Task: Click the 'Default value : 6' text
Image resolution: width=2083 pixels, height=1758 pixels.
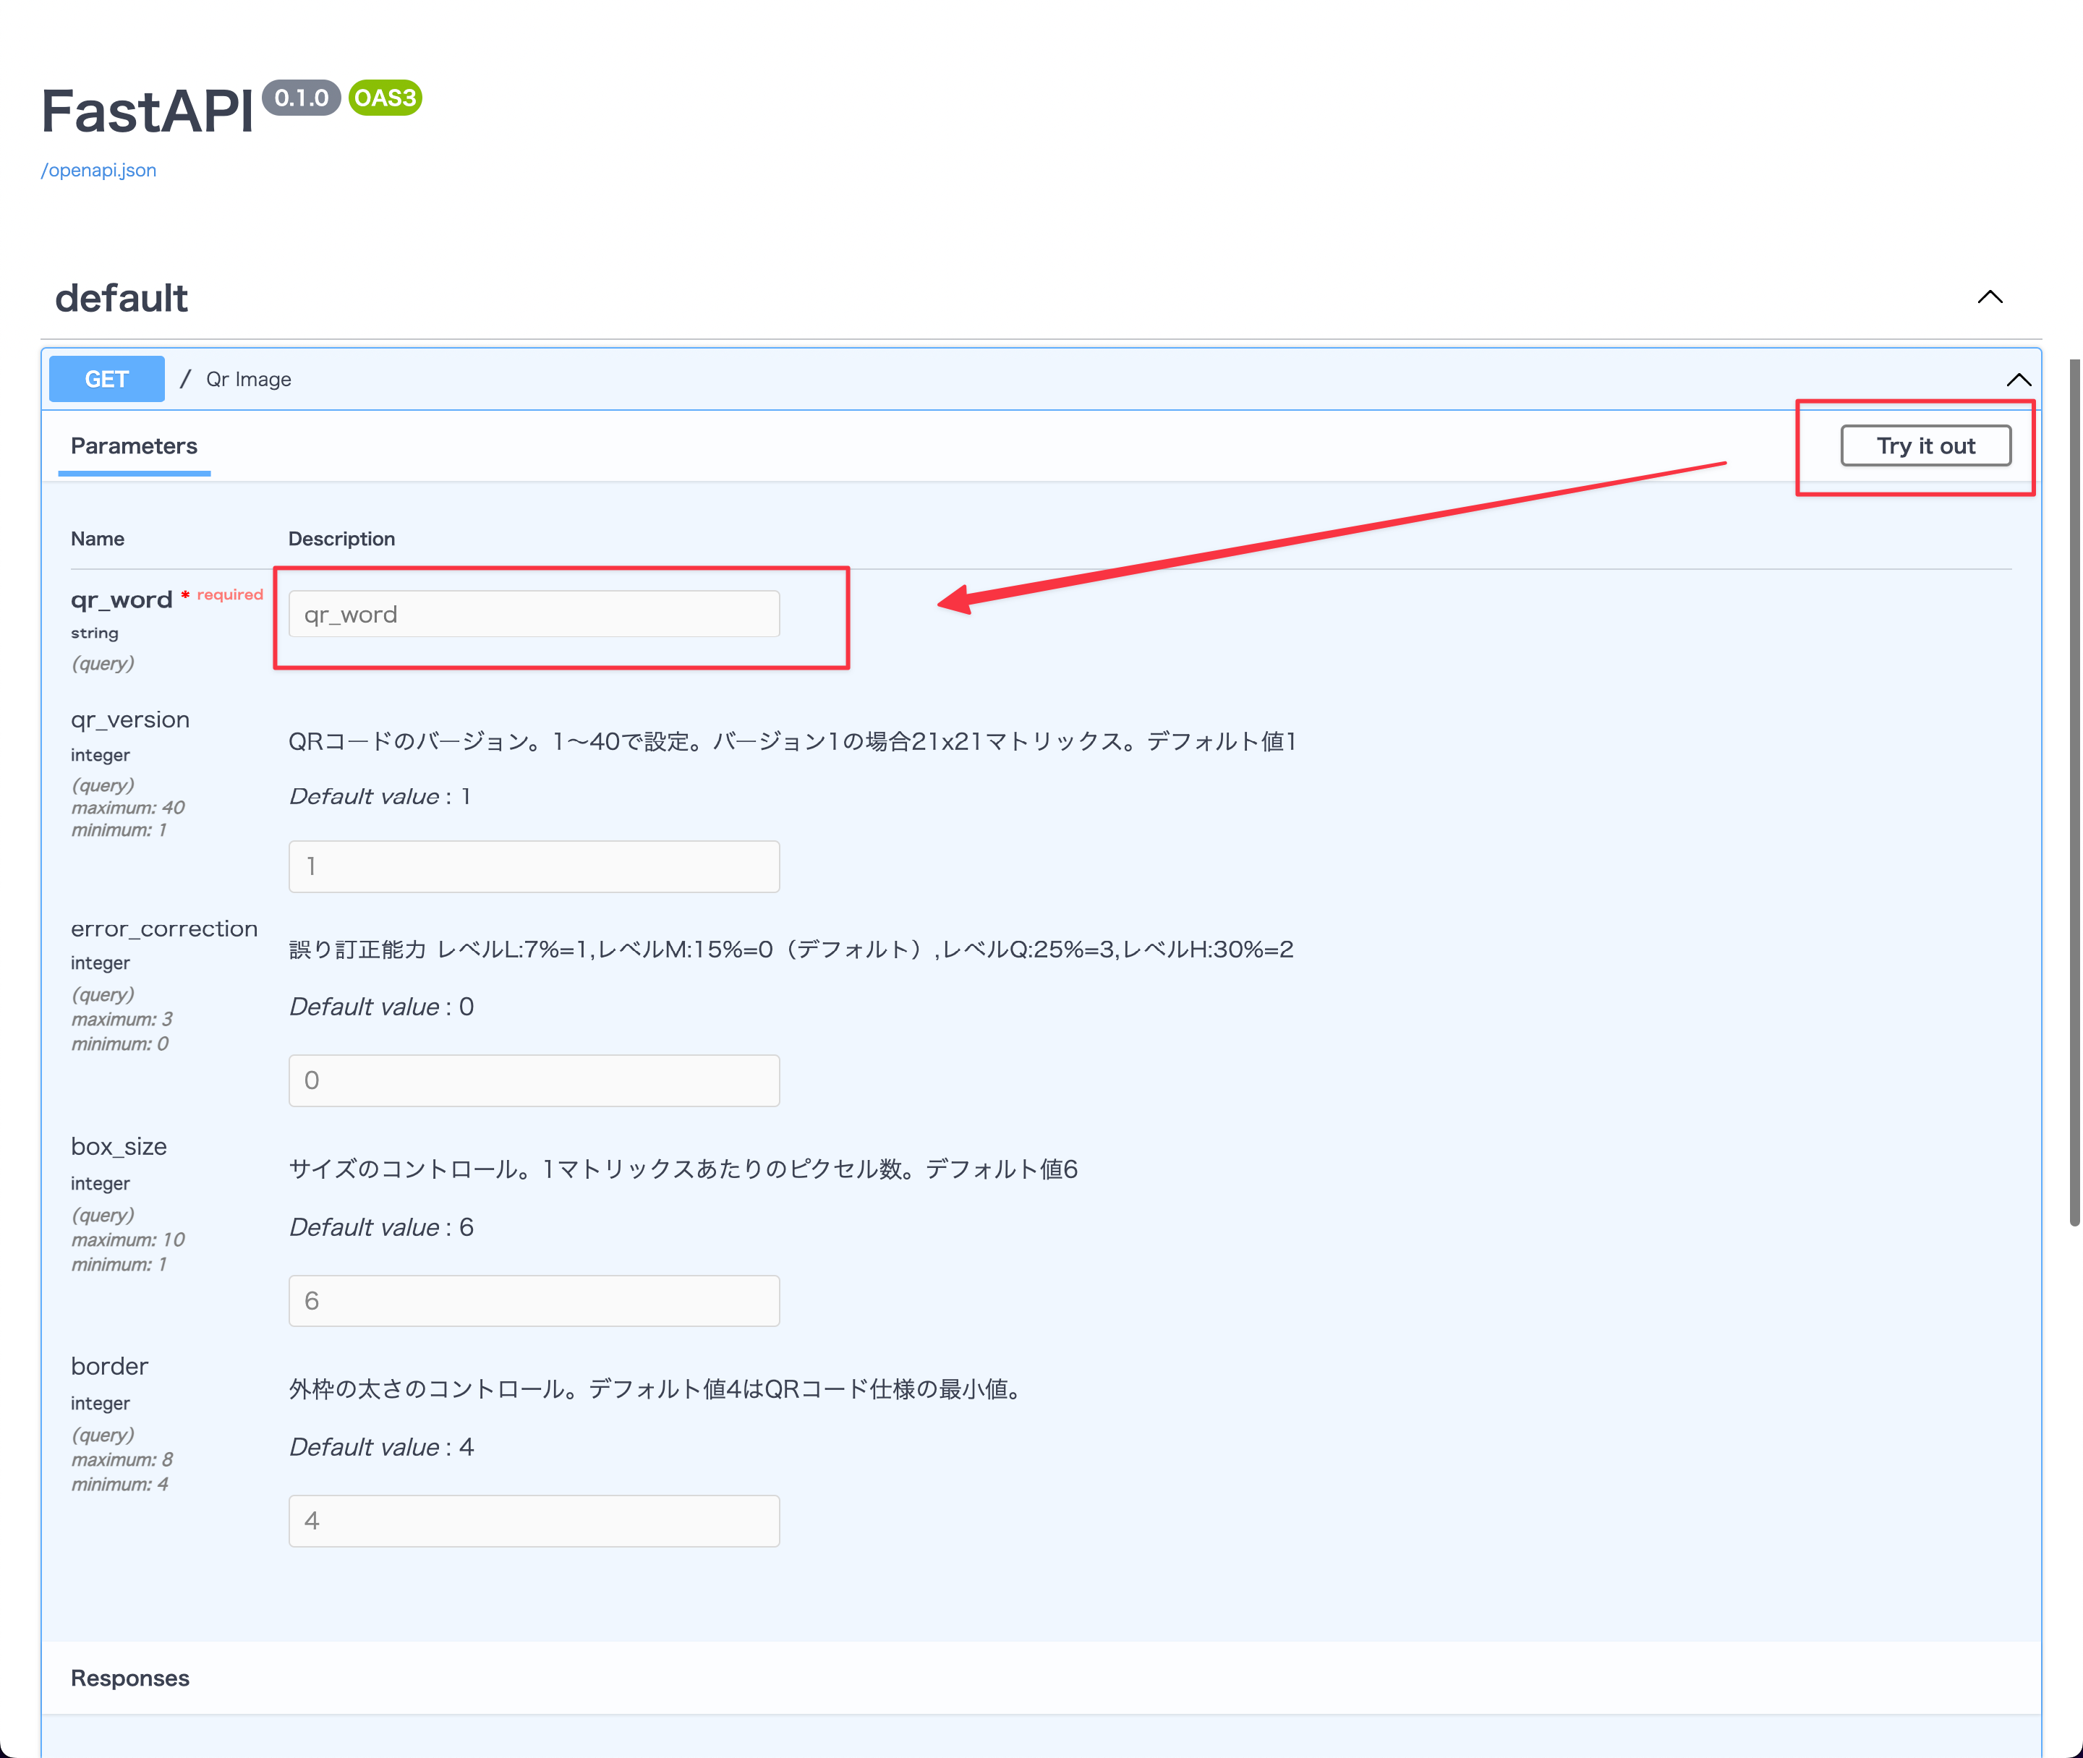Action: click(x=382, y=1228)
